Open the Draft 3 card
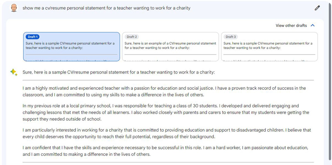This screenshot has width=332, height=165. tap(269, 47)
